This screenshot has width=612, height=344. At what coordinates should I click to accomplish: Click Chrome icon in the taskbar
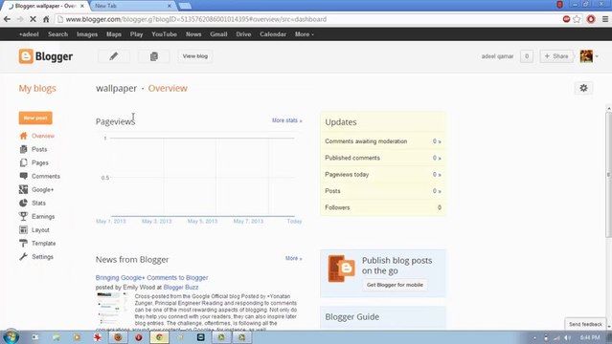(x=159, y=337)
